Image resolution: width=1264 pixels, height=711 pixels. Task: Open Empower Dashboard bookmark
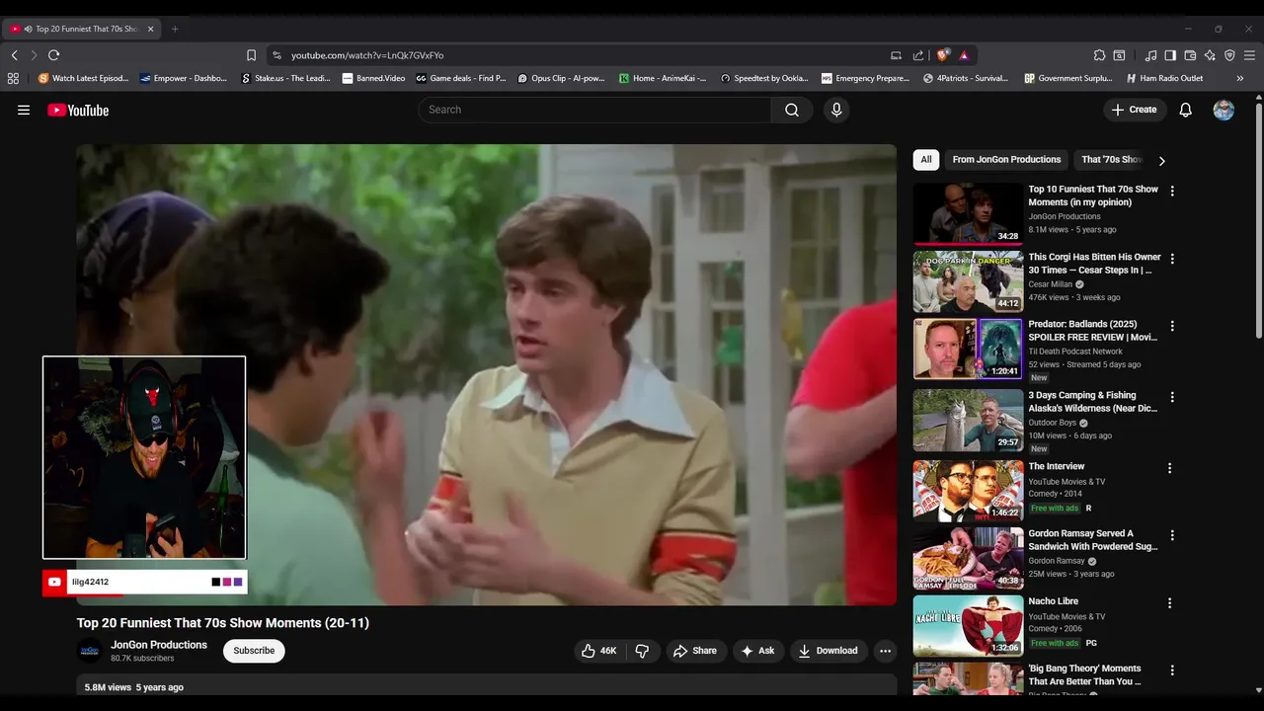pyautogui.click(x=184, y=78)
